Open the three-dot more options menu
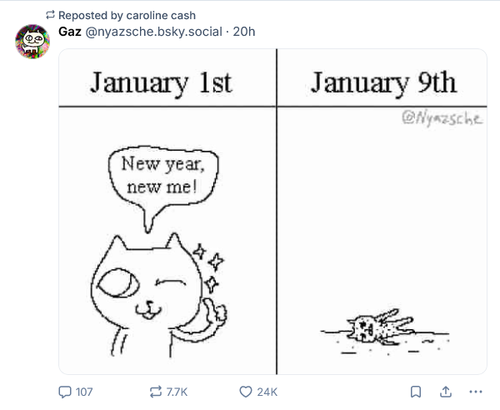Viewport: 500px width, 410px height. pyautogui.click(x=476, y=391)
